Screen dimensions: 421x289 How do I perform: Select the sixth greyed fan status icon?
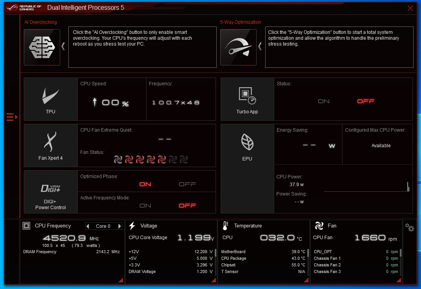click(x=173, y=160)
